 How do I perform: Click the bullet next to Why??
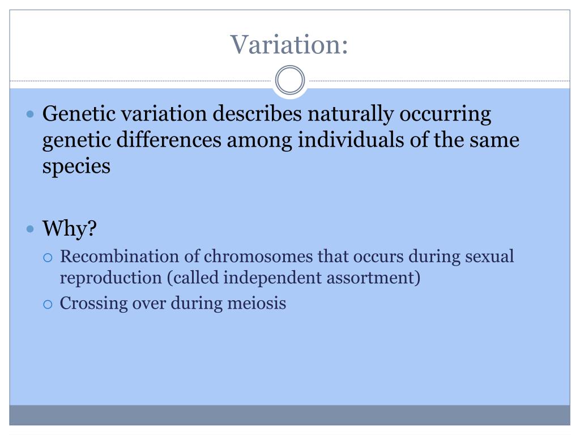31,229
